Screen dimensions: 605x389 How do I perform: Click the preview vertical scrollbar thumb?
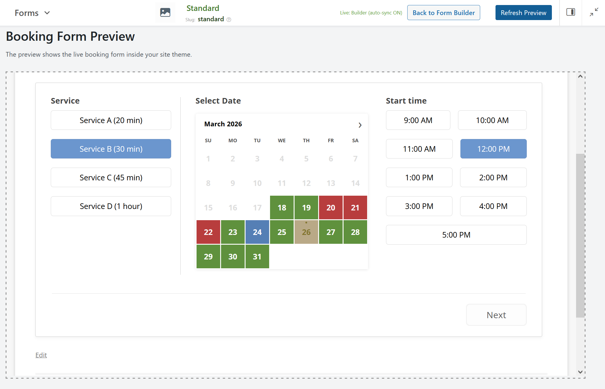pos(580,235)
